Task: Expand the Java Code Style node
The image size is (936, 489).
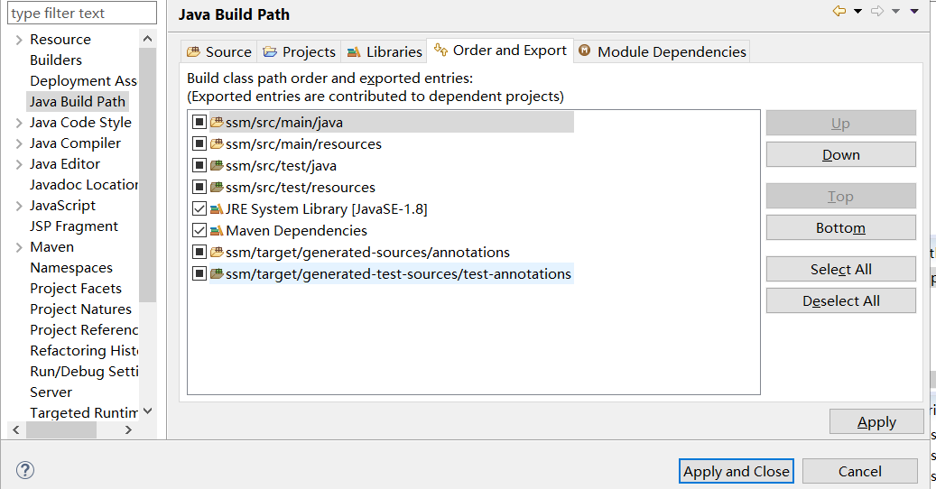Action: (19, 124)
